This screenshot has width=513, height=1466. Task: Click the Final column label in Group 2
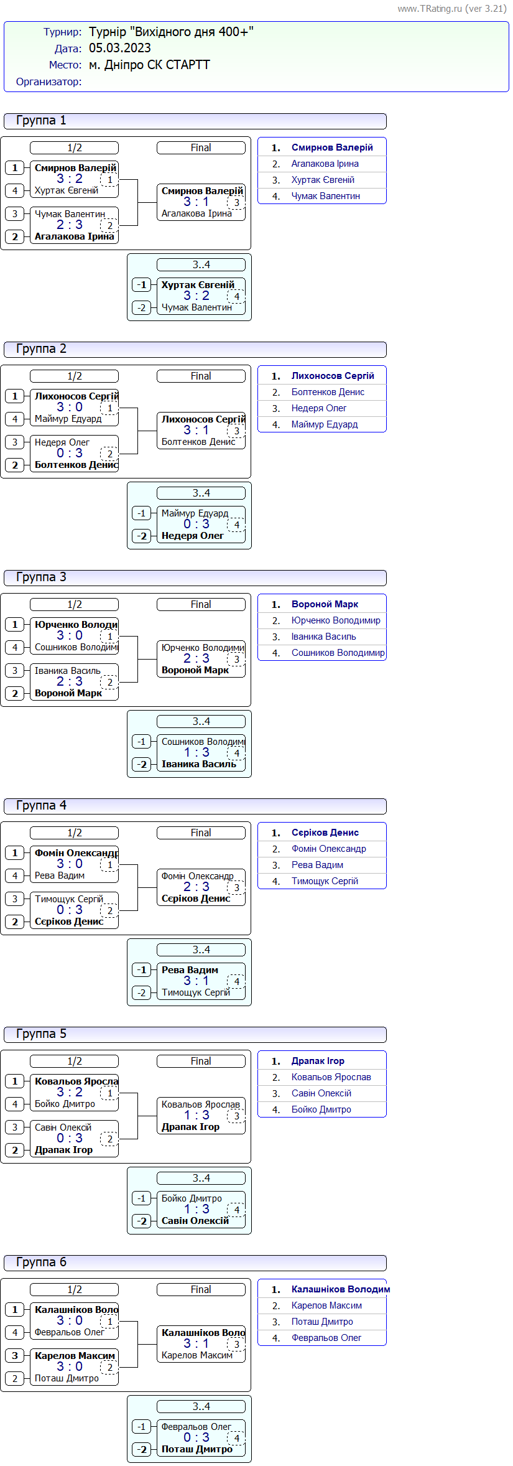click(201, 376)
